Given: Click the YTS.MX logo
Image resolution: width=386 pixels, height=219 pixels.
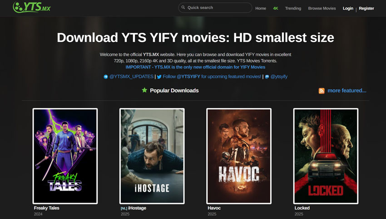Looking at the screenshot, I should (x=31, y=7).
